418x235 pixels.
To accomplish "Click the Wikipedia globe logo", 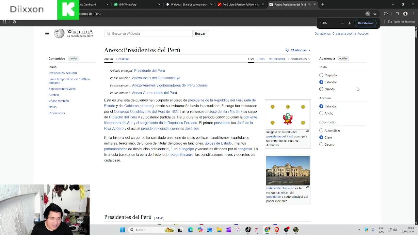I will (x=59, y=34).
